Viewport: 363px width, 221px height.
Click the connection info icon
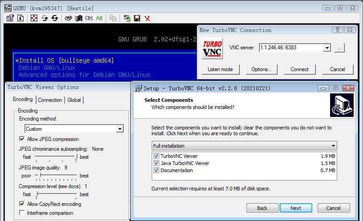pos(20,18)
